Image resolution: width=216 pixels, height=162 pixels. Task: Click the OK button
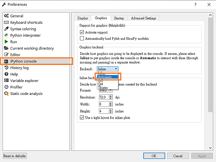tap(154, 156)
